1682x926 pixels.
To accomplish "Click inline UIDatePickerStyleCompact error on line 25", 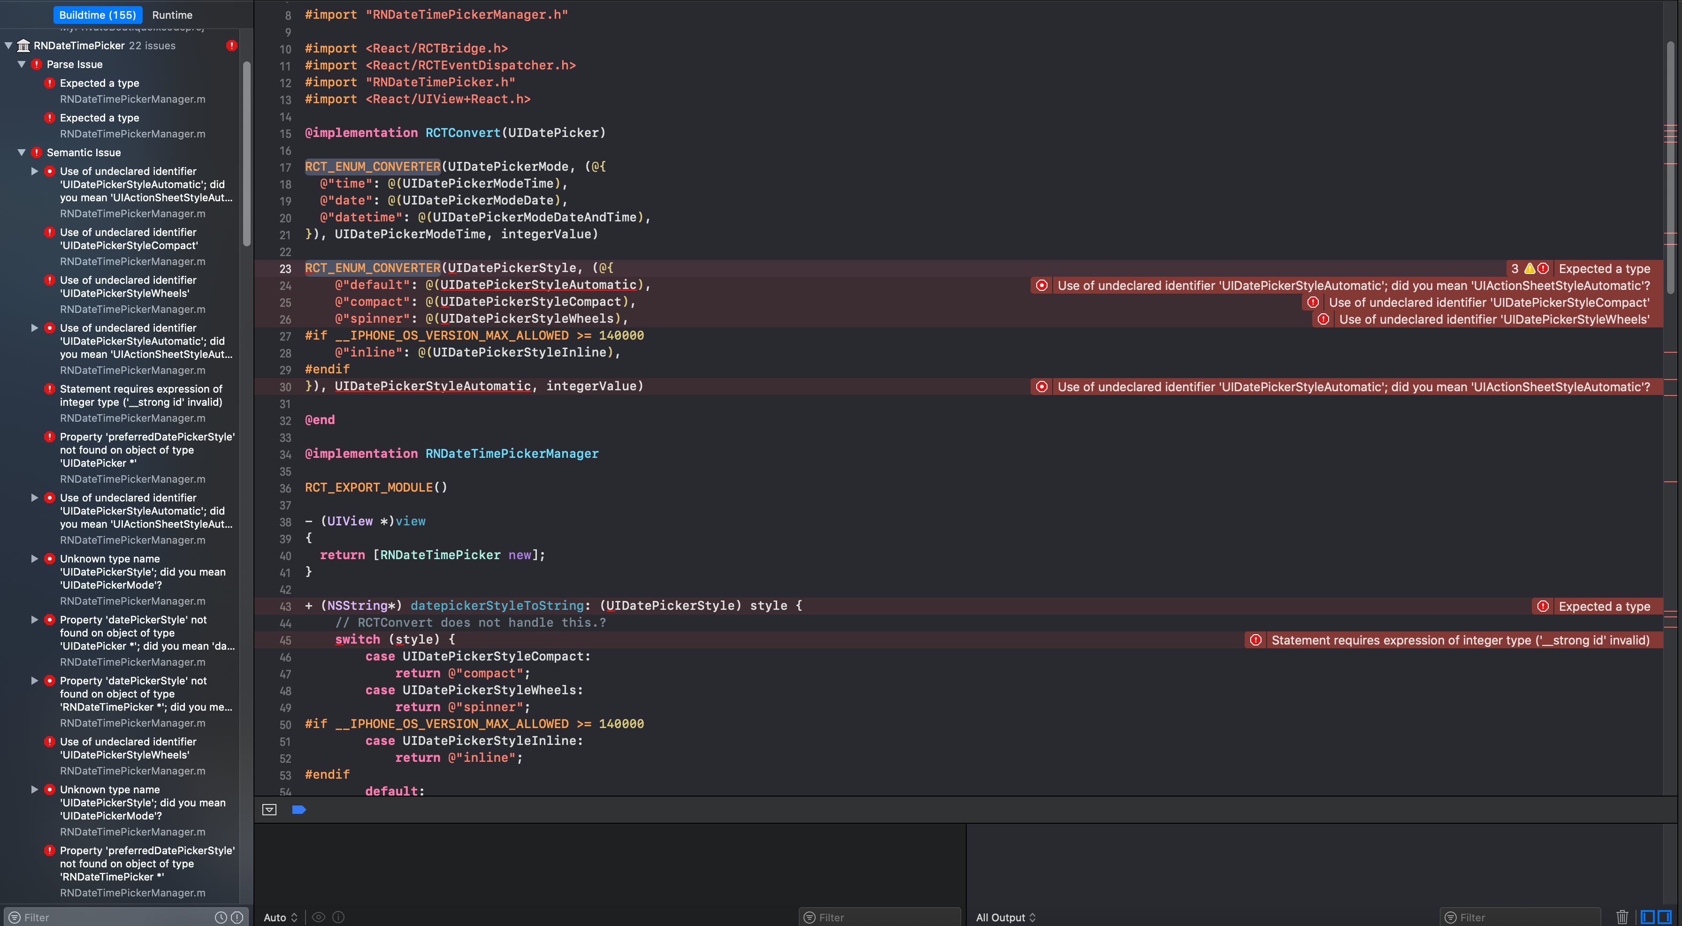I will [1489, 303].
